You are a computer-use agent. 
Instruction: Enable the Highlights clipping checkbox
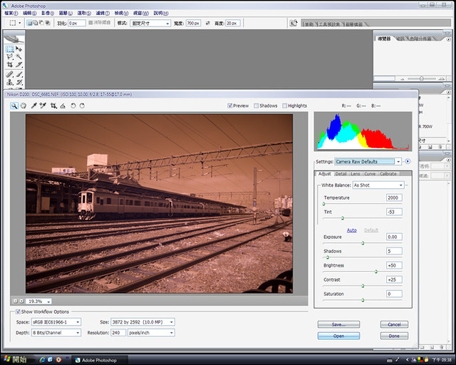pyautogui.click(x=284, y=106)
